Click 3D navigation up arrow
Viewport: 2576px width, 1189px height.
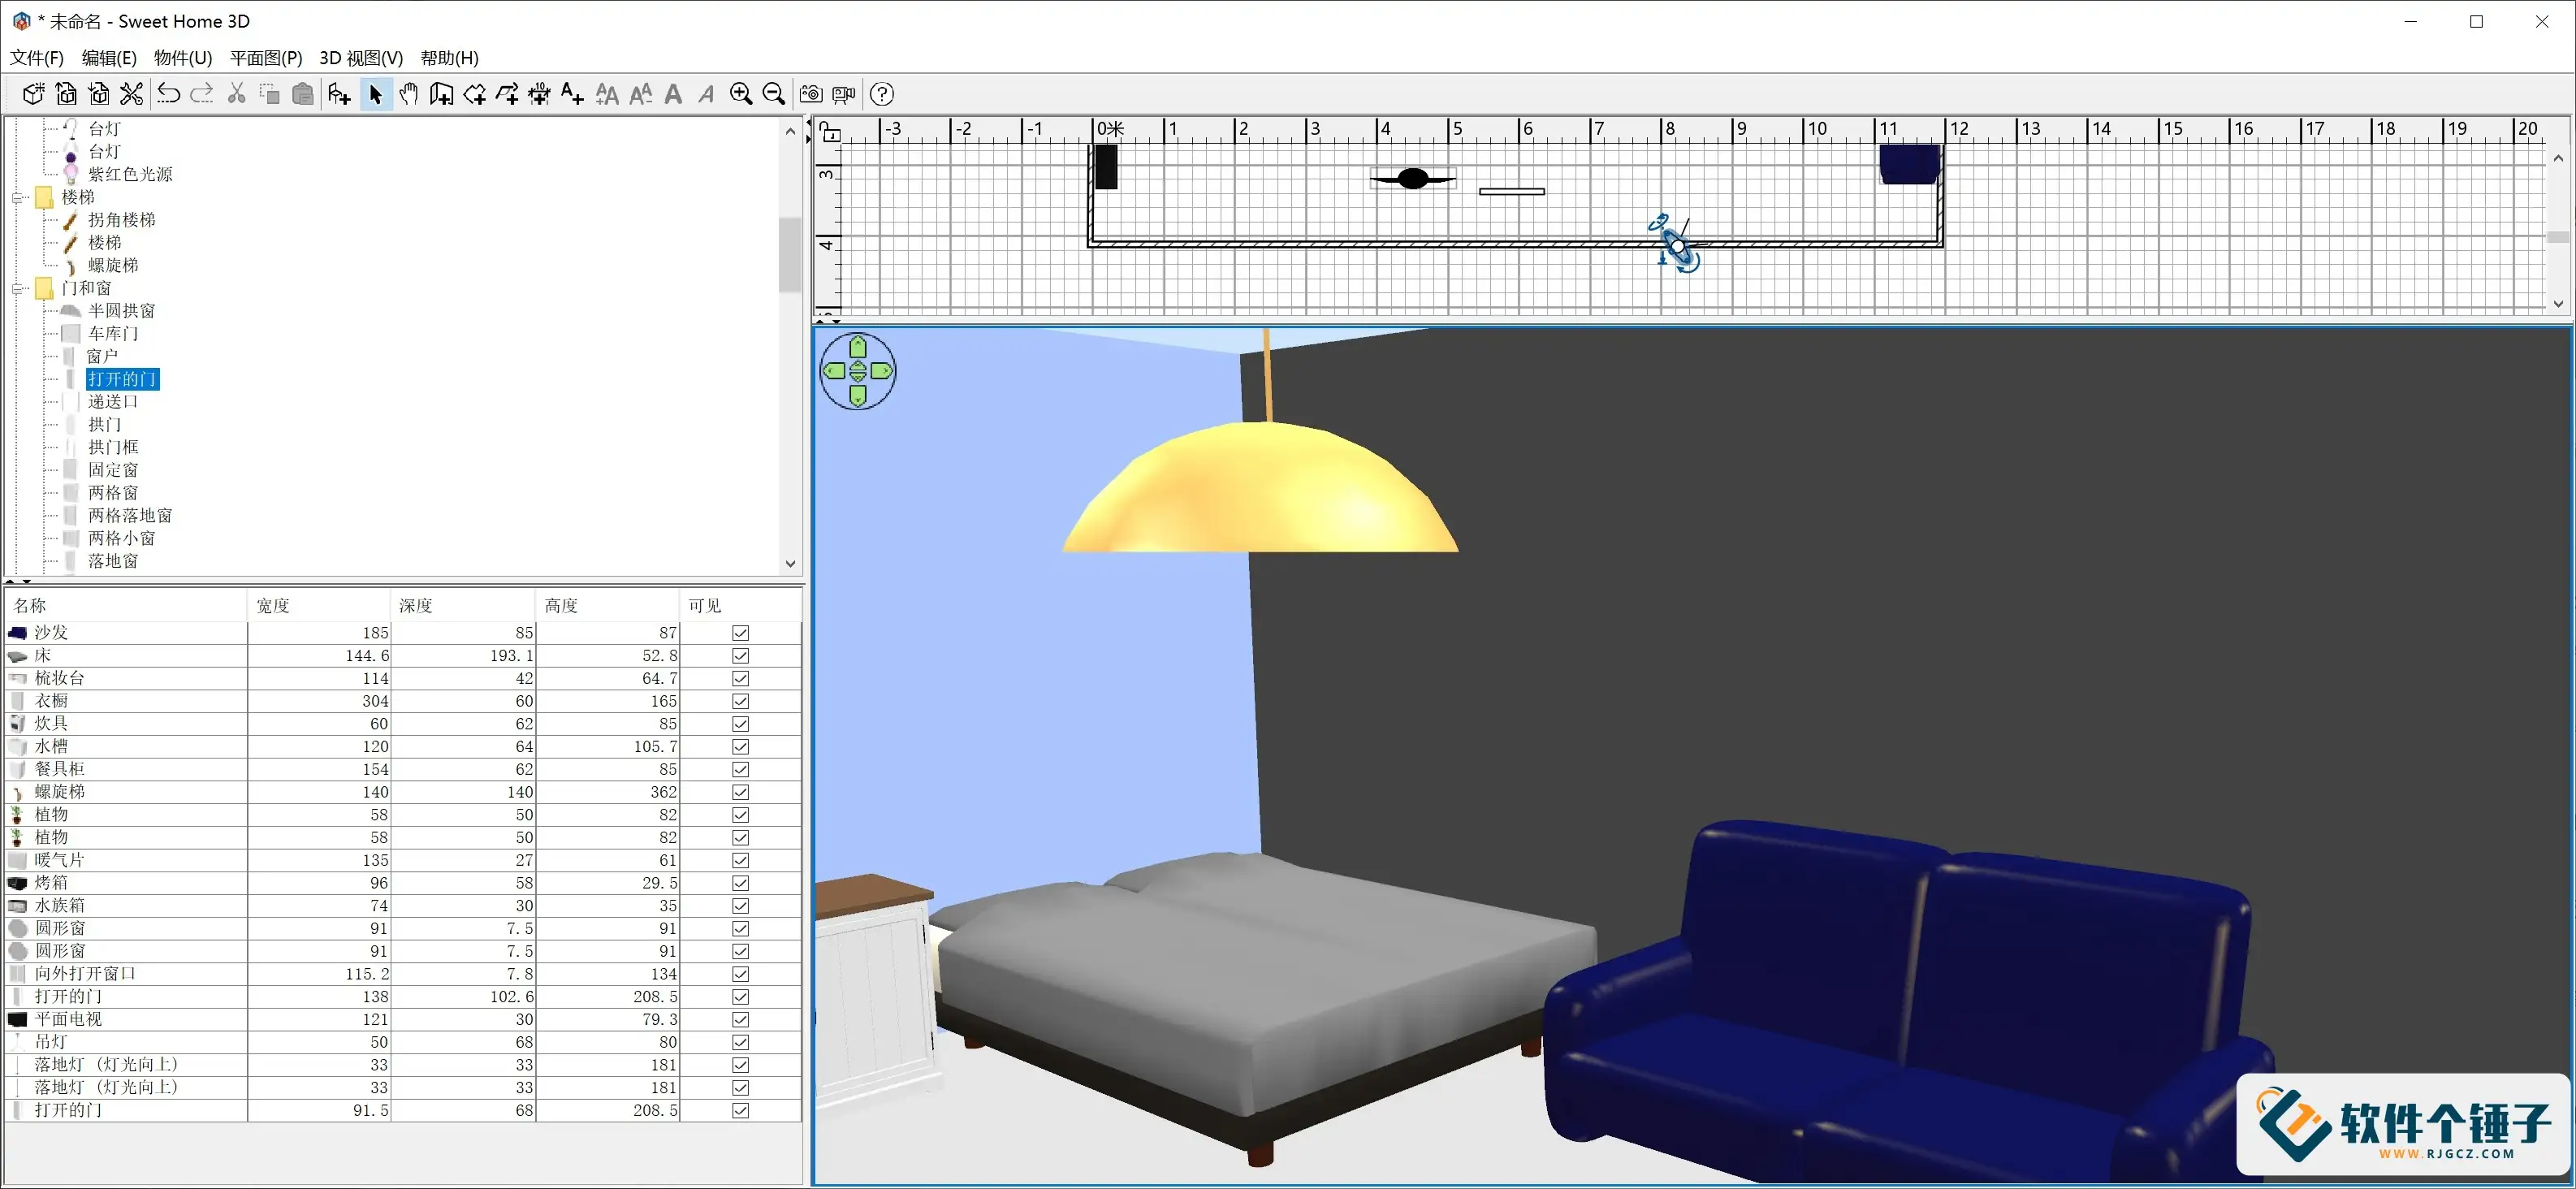coord(858,348)
